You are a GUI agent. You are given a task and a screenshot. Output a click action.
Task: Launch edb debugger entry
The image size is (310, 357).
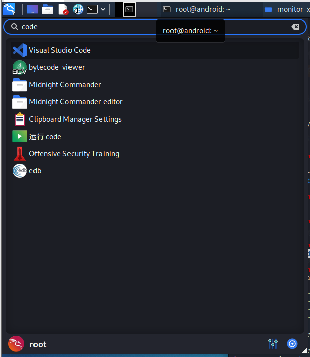(155, 171)
